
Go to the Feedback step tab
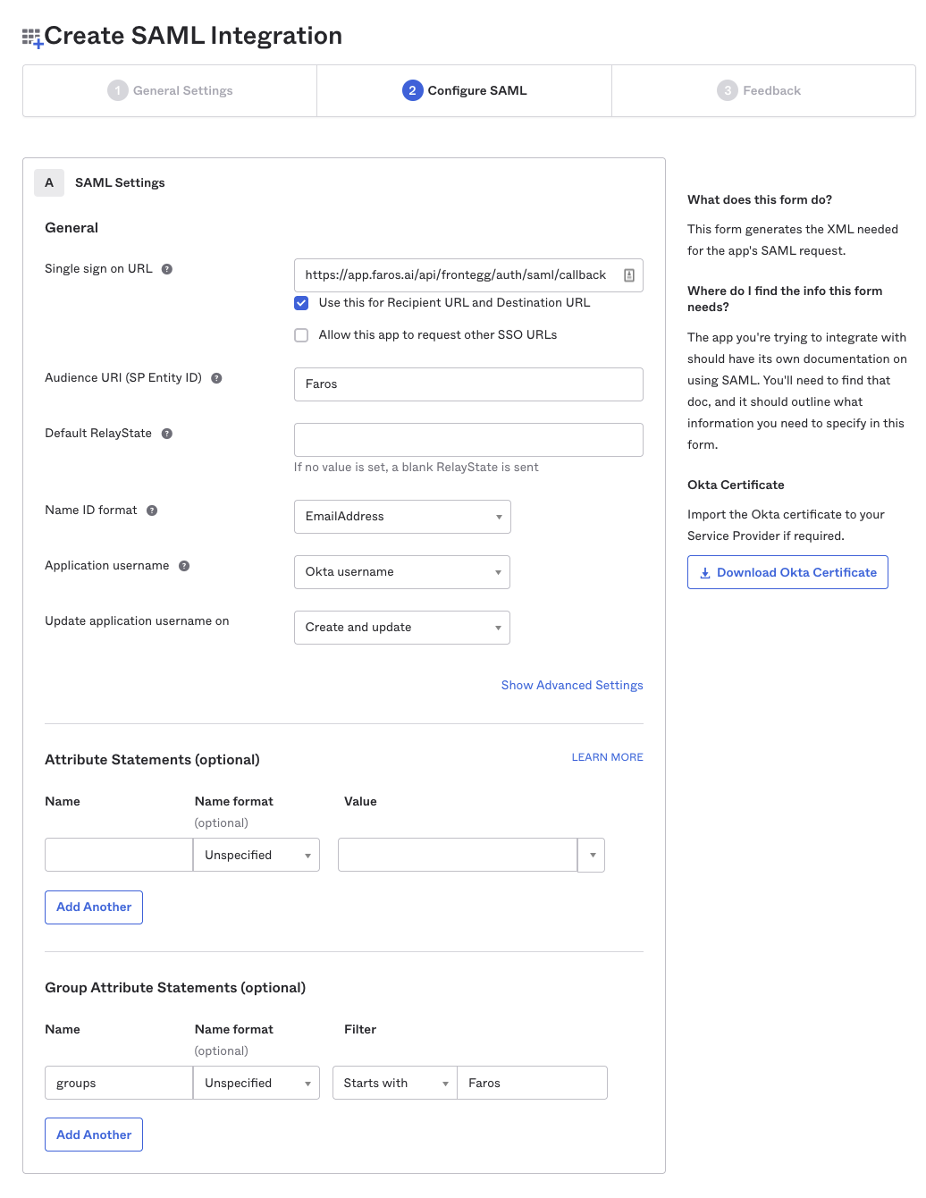(x=763, y=90)
